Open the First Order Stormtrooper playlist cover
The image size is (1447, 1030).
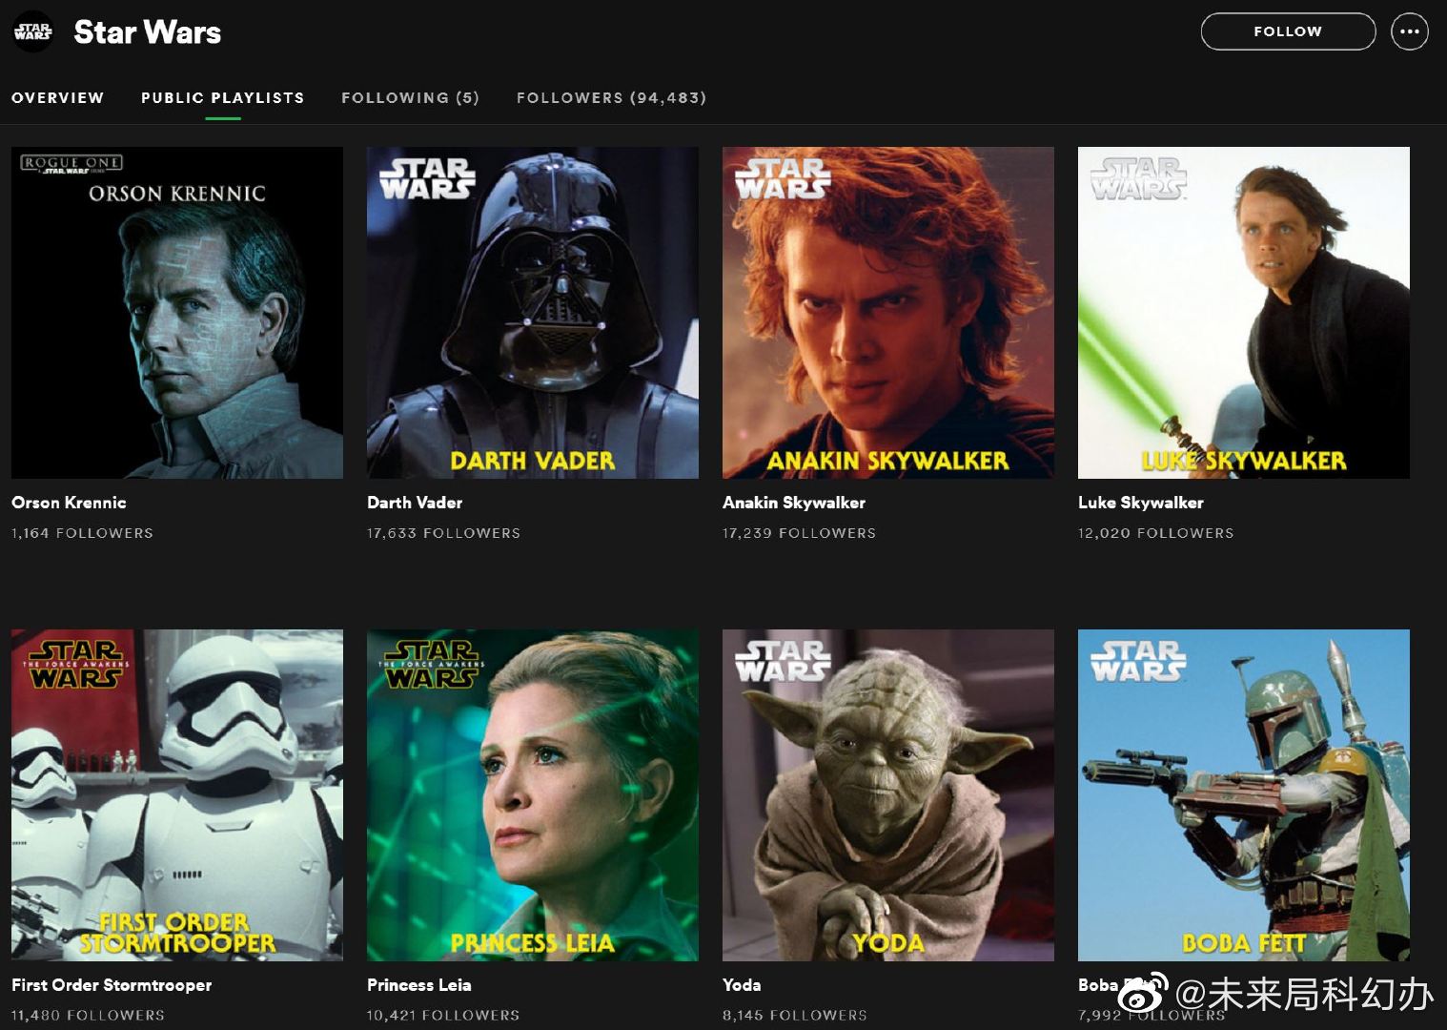[177, 795]
